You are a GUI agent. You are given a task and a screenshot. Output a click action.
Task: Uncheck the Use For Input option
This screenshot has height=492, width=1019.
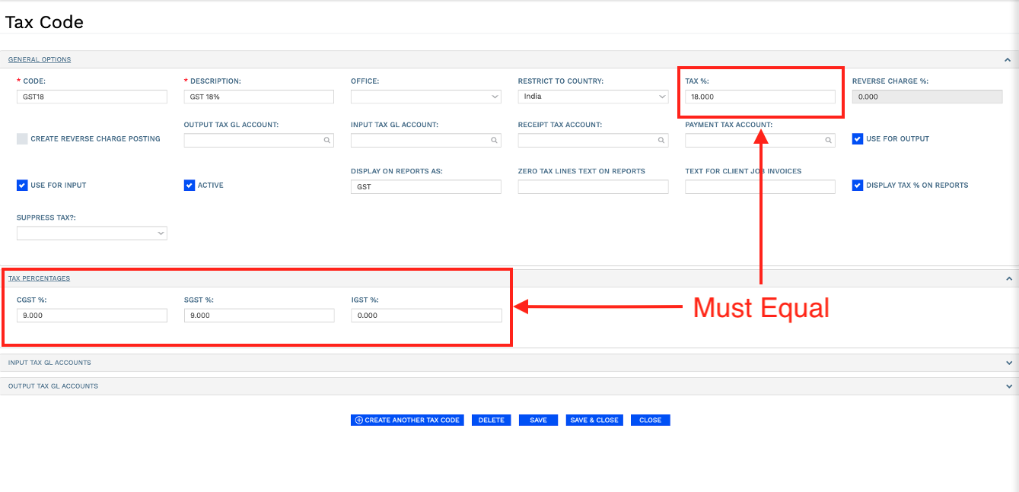tap(22, 185)
